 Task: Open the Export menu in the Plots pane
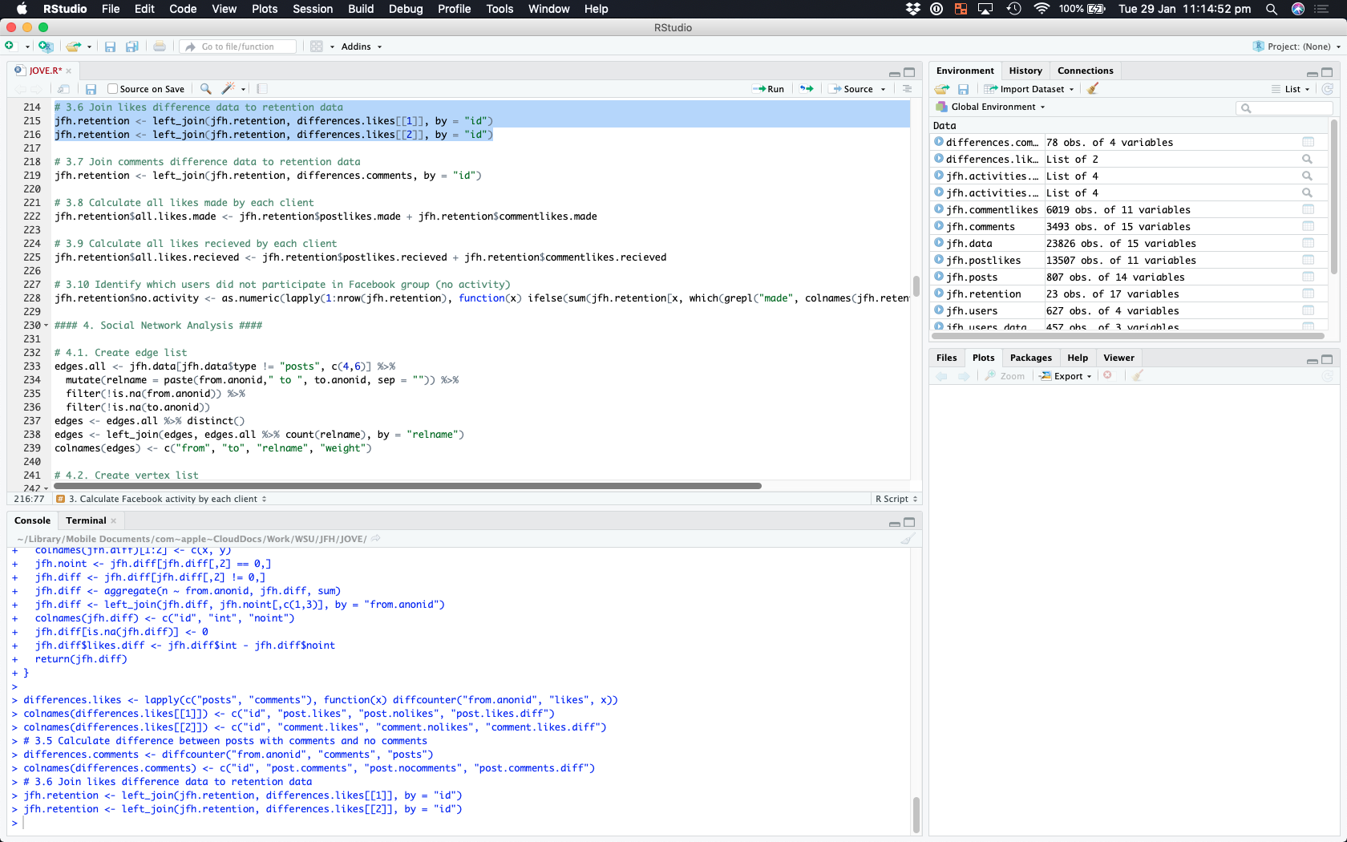click(1066, 376)
